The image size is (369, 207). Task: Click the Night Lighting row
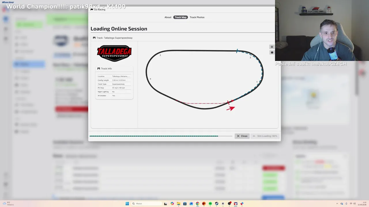click(x=114, y=92)
